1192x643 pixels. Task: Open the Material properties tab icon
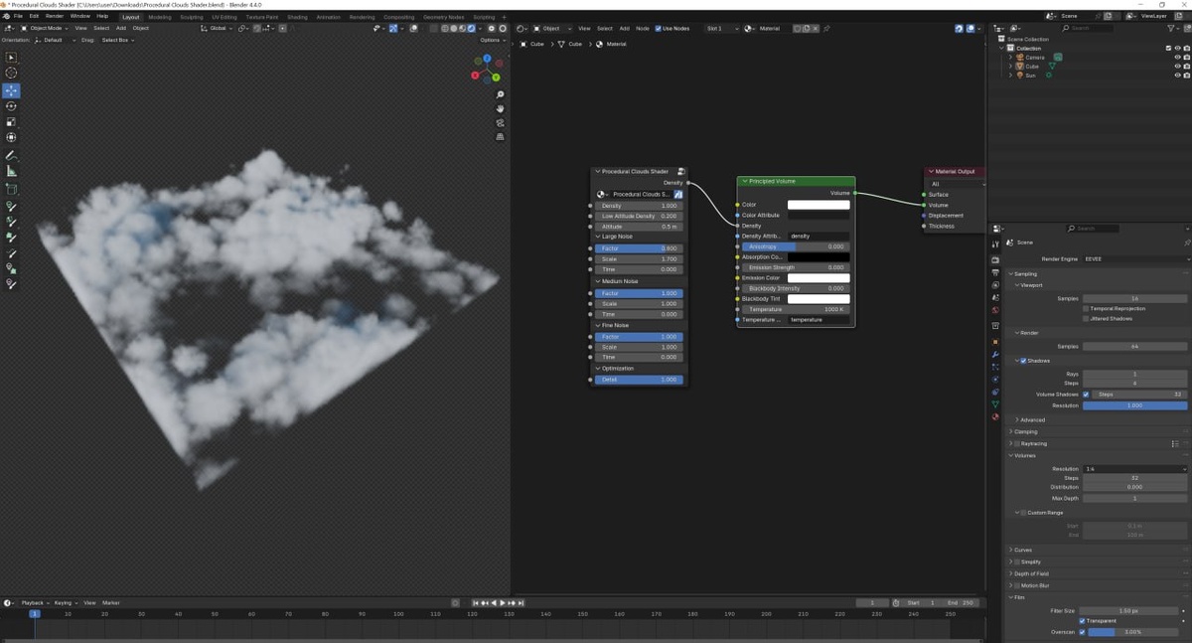pos(995,417)
